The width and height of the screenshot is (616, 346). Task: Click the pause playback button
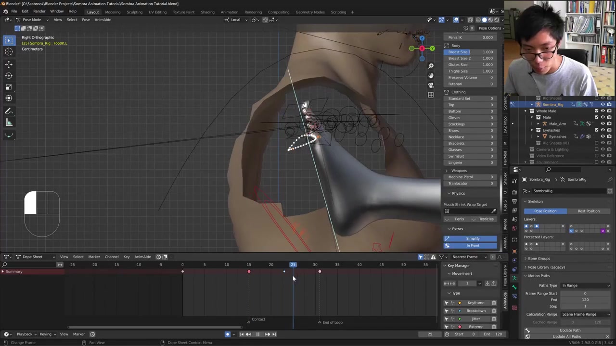[257, 334]
